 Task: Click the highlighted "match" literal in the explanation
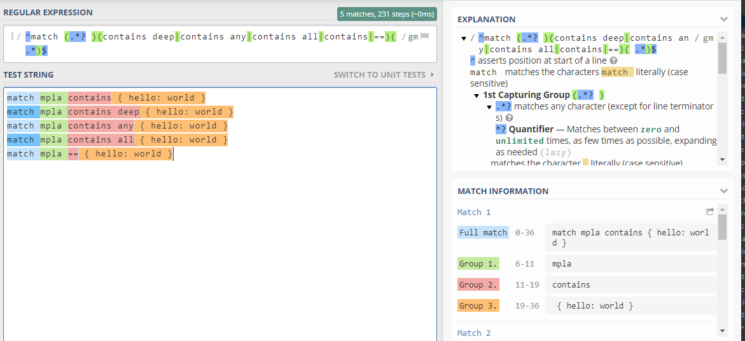(x=616, y=72)
